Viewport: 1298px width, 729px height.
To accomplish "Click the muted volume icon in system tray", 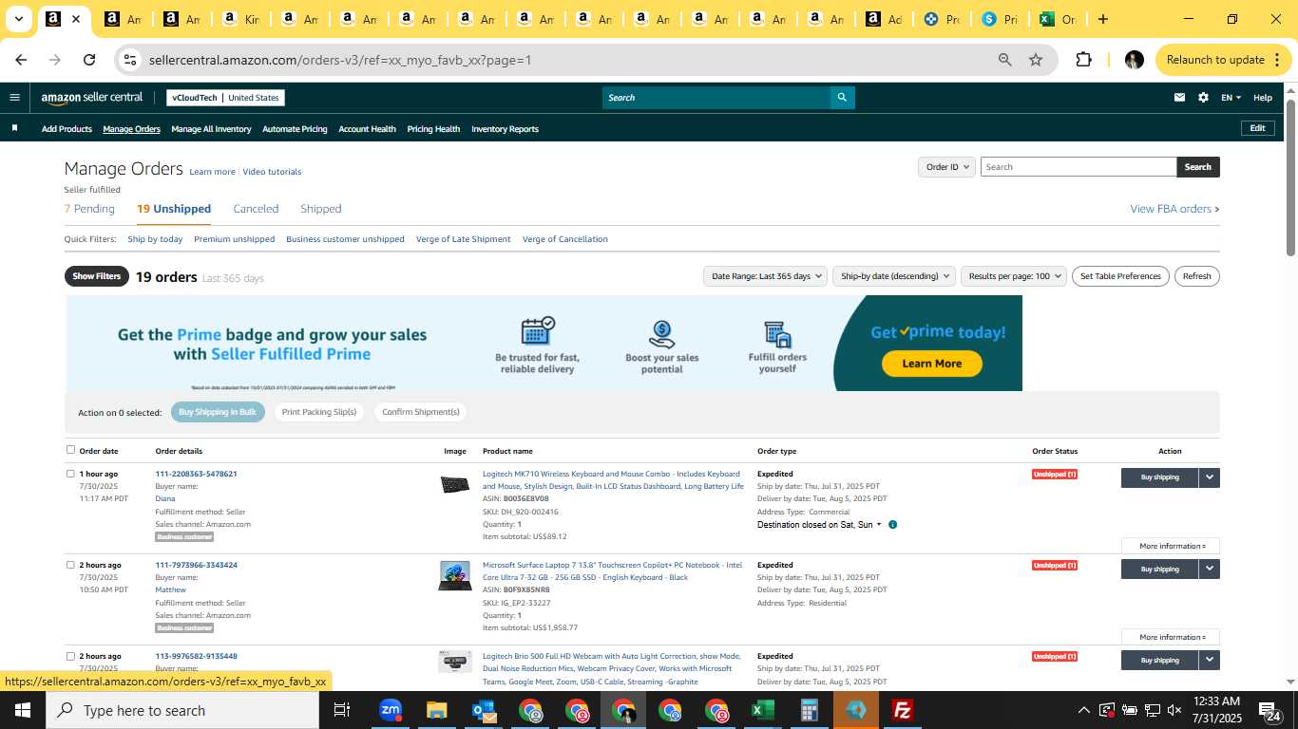I will point(1174,710).
